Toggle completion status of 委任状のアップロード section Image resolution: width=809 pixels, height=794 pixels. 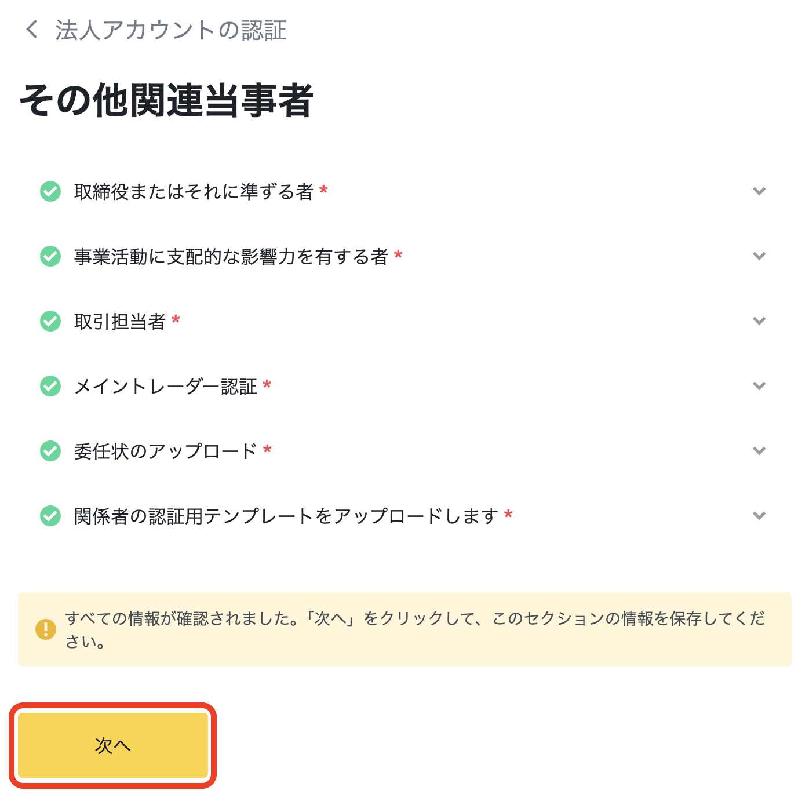[x=50, y=451]
